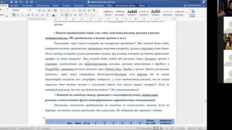The image size is (232, 130).
Task: Sort the selected text
Action: tap(89, 10)
